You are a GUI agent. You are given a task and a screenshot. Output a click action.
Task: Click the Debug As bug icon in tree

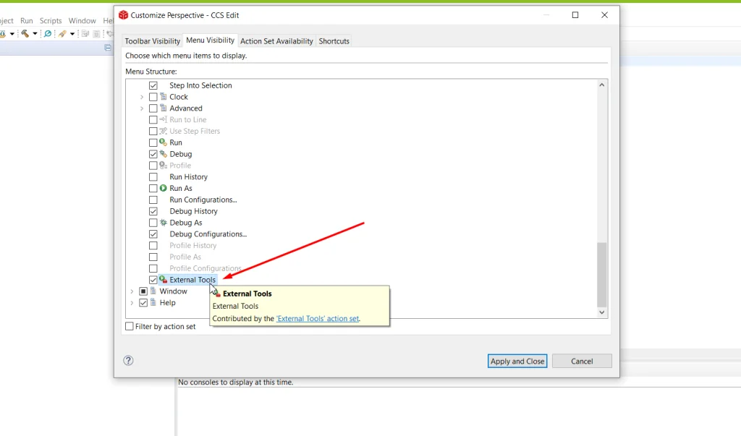[163, 223]
